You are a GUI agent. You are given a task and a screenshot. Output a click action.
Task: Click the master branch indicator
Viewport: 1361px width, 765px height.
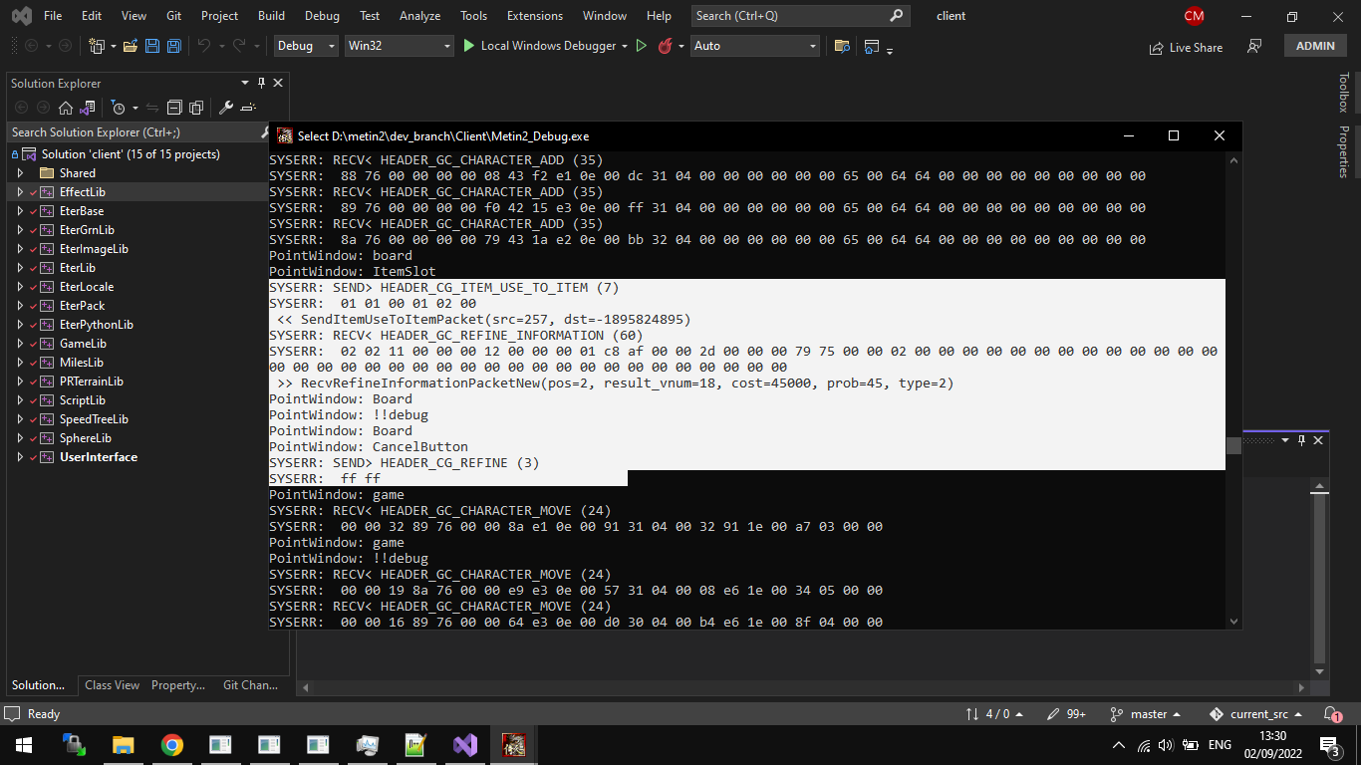1148,714
